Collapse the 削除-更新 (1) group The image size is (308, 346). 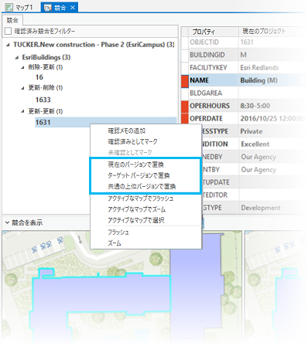[x=22, y=68]
